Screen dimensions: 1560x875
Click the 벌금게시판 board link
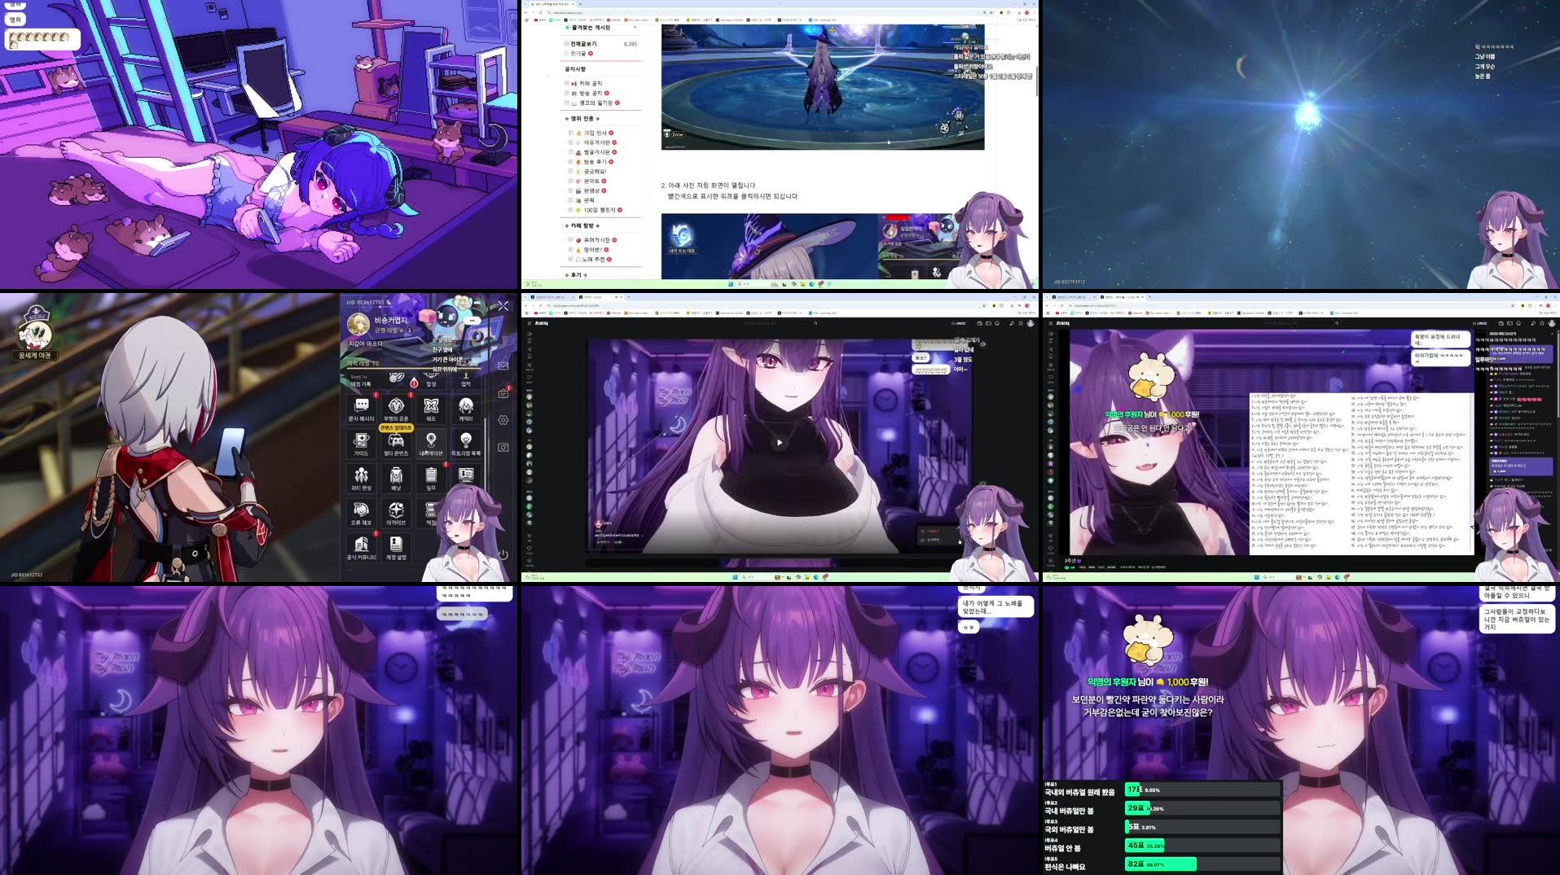point(597,152)
